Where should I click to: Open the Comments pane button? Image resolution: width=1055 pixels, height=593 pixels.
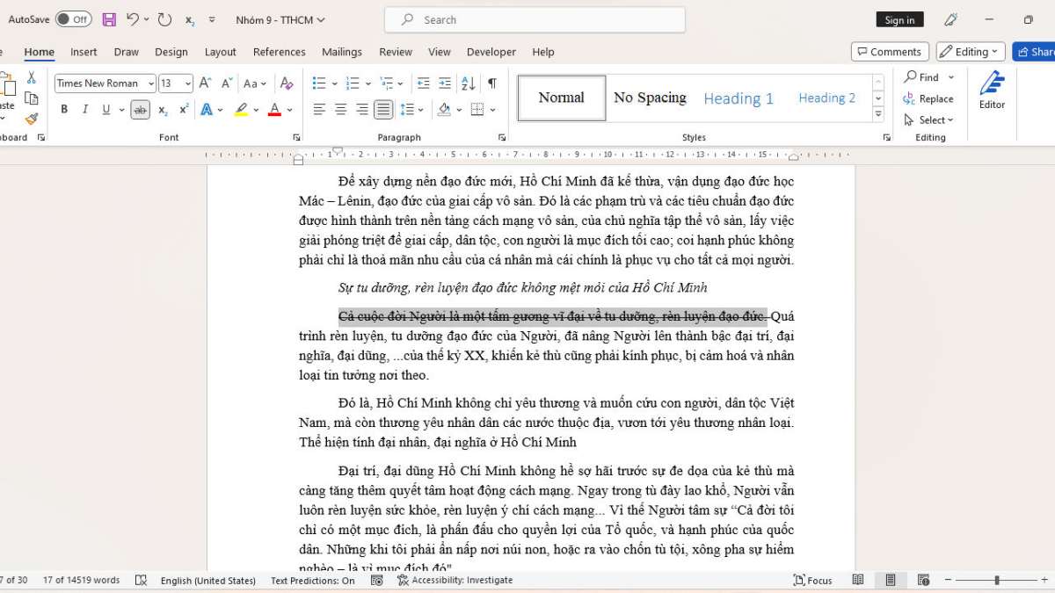coord(890,52)
